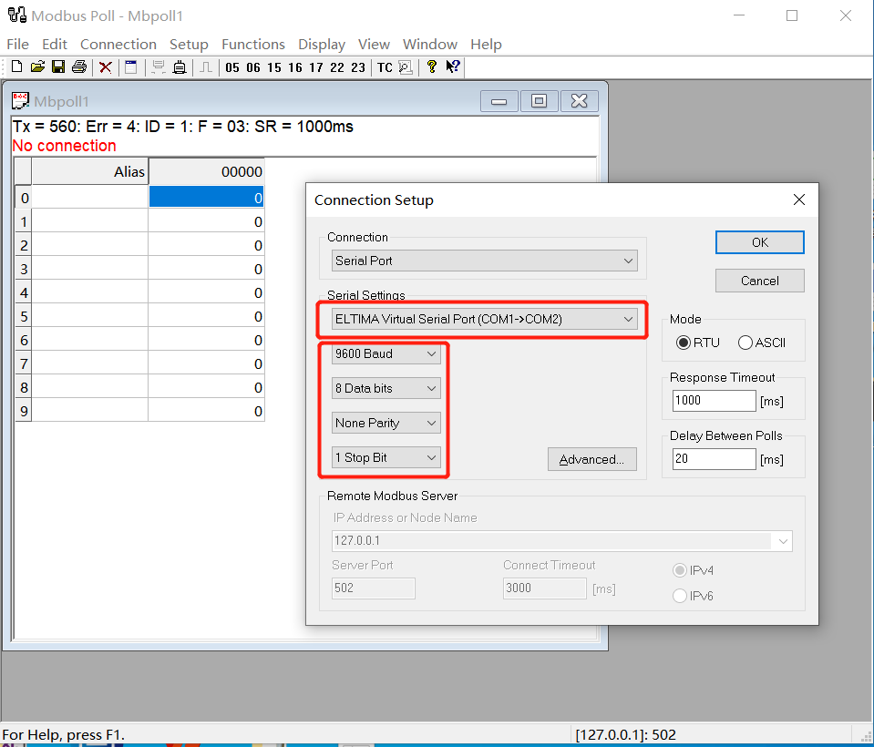
Task: Open the View menu
Action: tap(374, 44)
